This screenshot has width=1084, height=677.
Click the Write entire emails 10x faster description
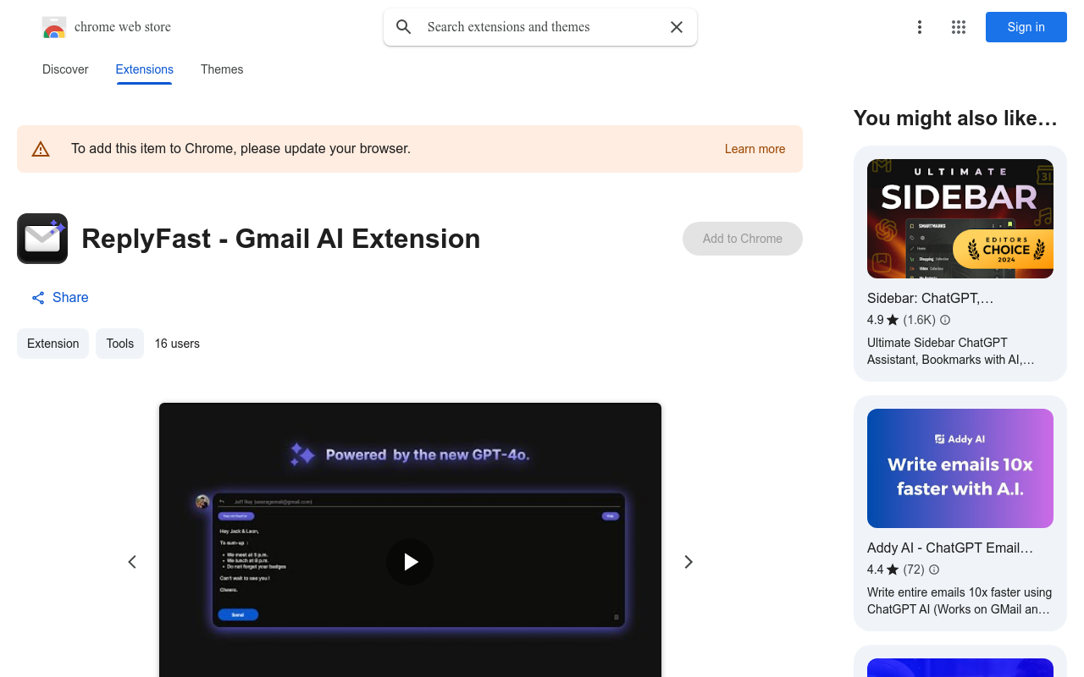pos(960,601)
